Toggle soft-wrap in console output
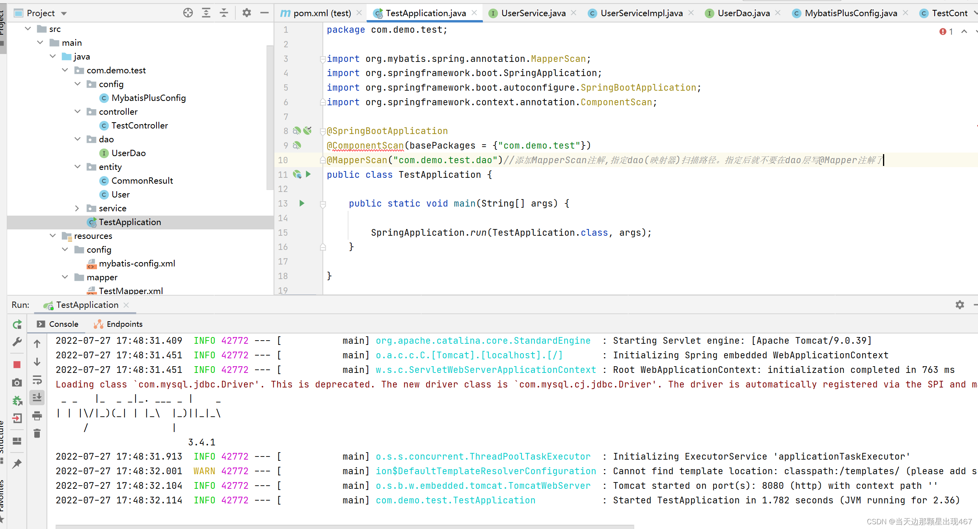Image resolution: width=978 pixels, height=529 pixels. pos(37,380)
